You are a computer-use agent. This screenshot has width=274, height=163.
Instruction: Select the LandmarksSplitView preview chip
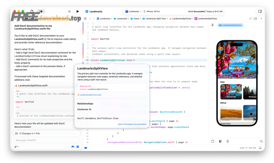click(x=230, y=25)
